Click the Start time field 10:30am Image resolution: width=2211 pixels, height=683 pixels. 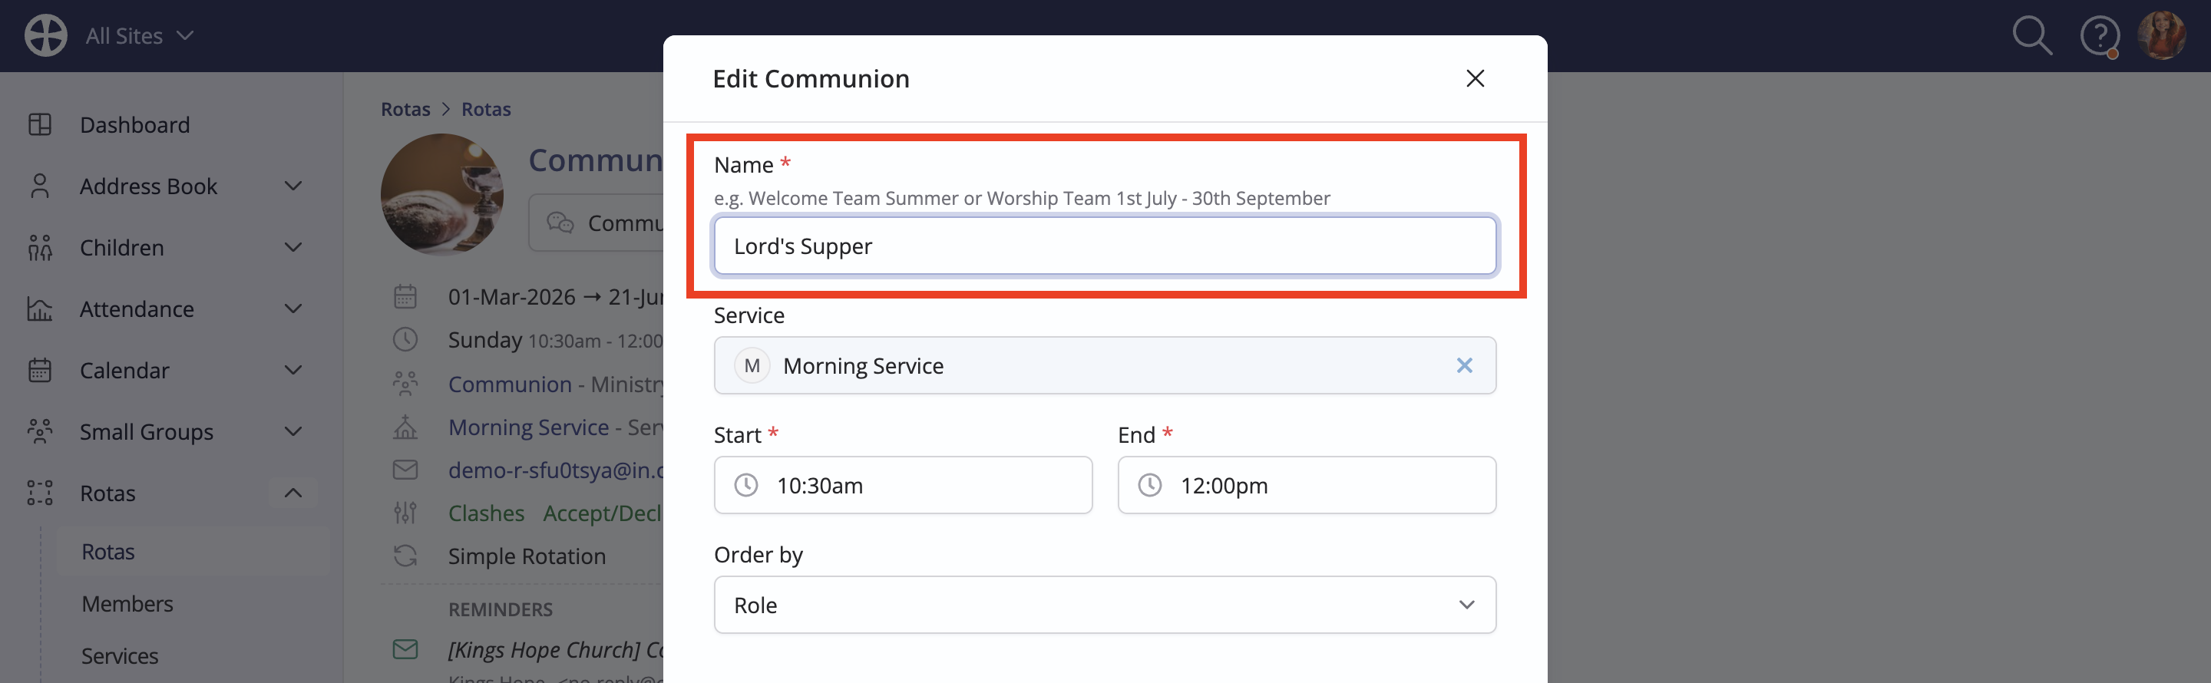(x=903, y=485)
